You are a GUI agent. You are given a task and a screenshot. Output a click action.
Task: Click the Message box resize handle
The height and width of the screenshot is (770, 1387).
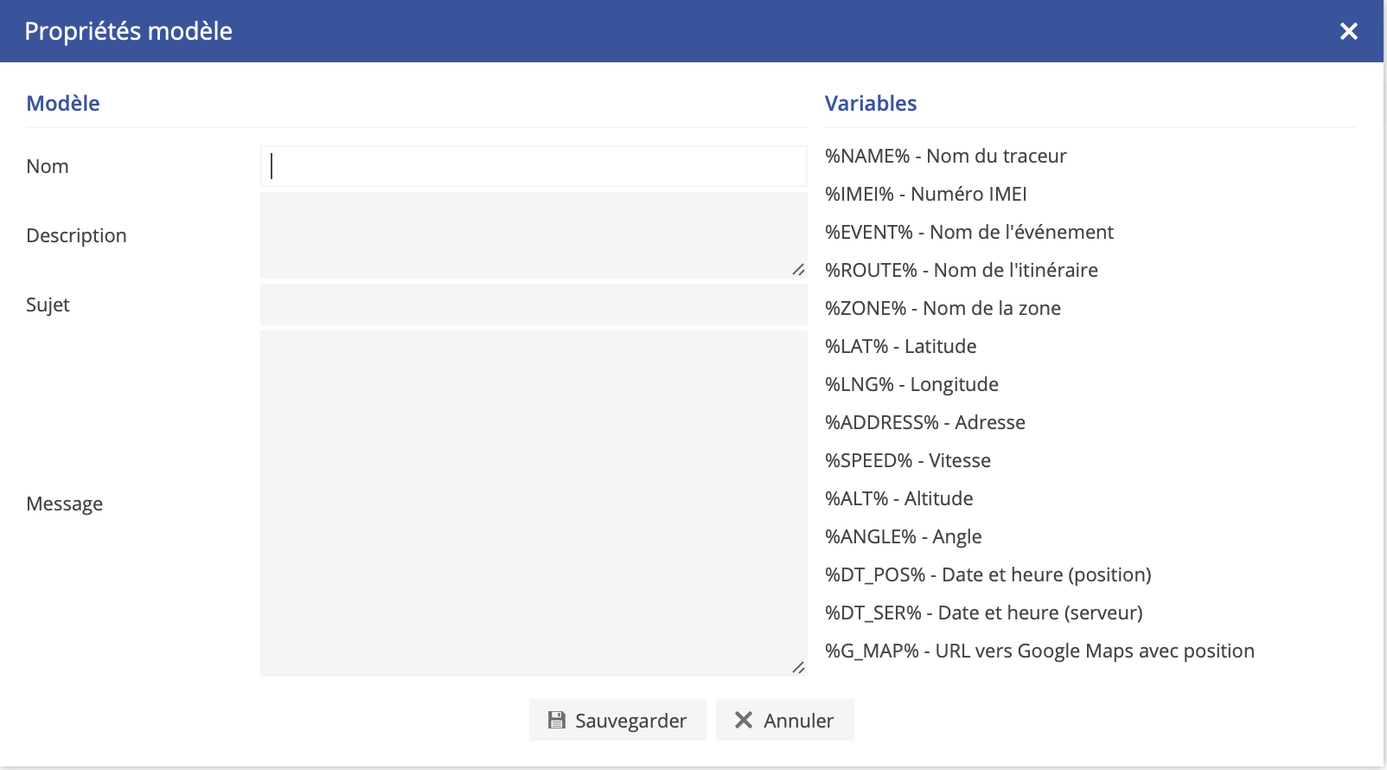coord(798,667)
